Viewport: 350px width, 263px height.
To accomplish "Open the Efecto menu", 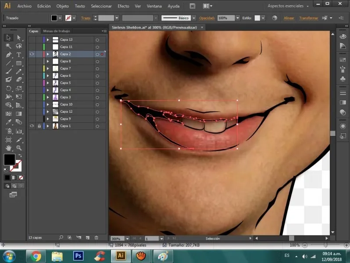I will [123, 6].
